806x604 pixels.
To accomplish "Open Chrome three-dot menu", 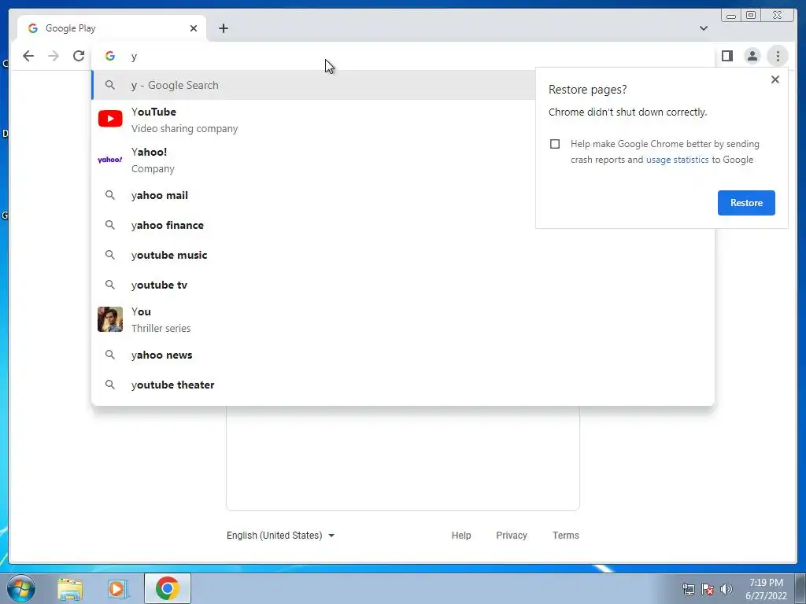I will [778, 56].
